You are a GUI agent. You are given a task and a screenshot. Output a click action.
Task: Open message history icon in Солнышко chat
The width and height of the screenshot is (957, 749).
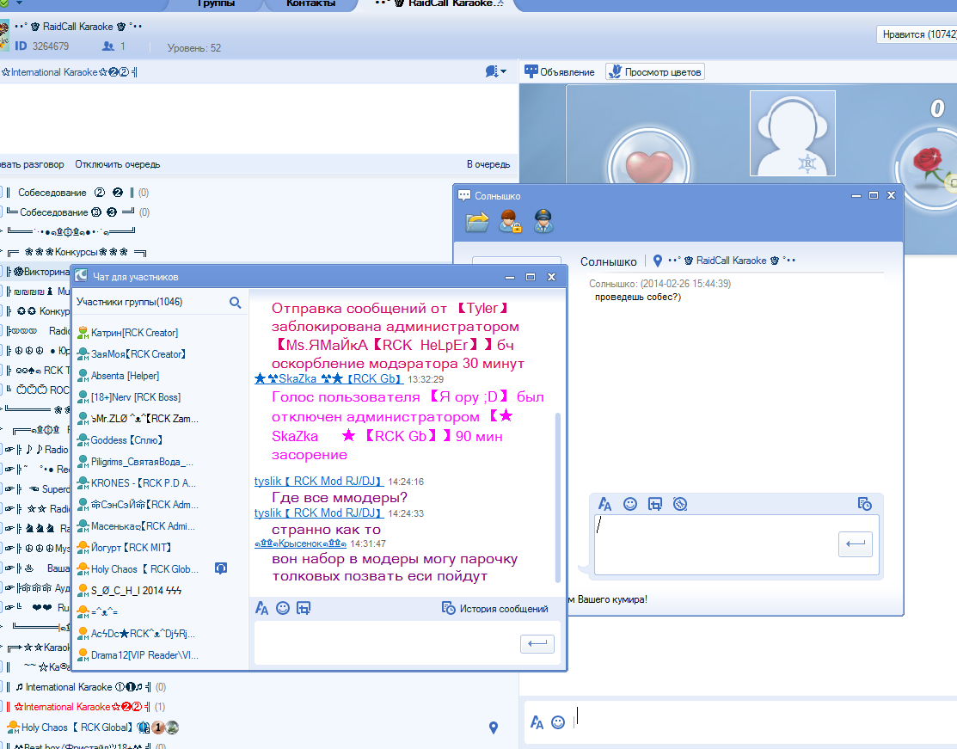(x=865, y=504)
